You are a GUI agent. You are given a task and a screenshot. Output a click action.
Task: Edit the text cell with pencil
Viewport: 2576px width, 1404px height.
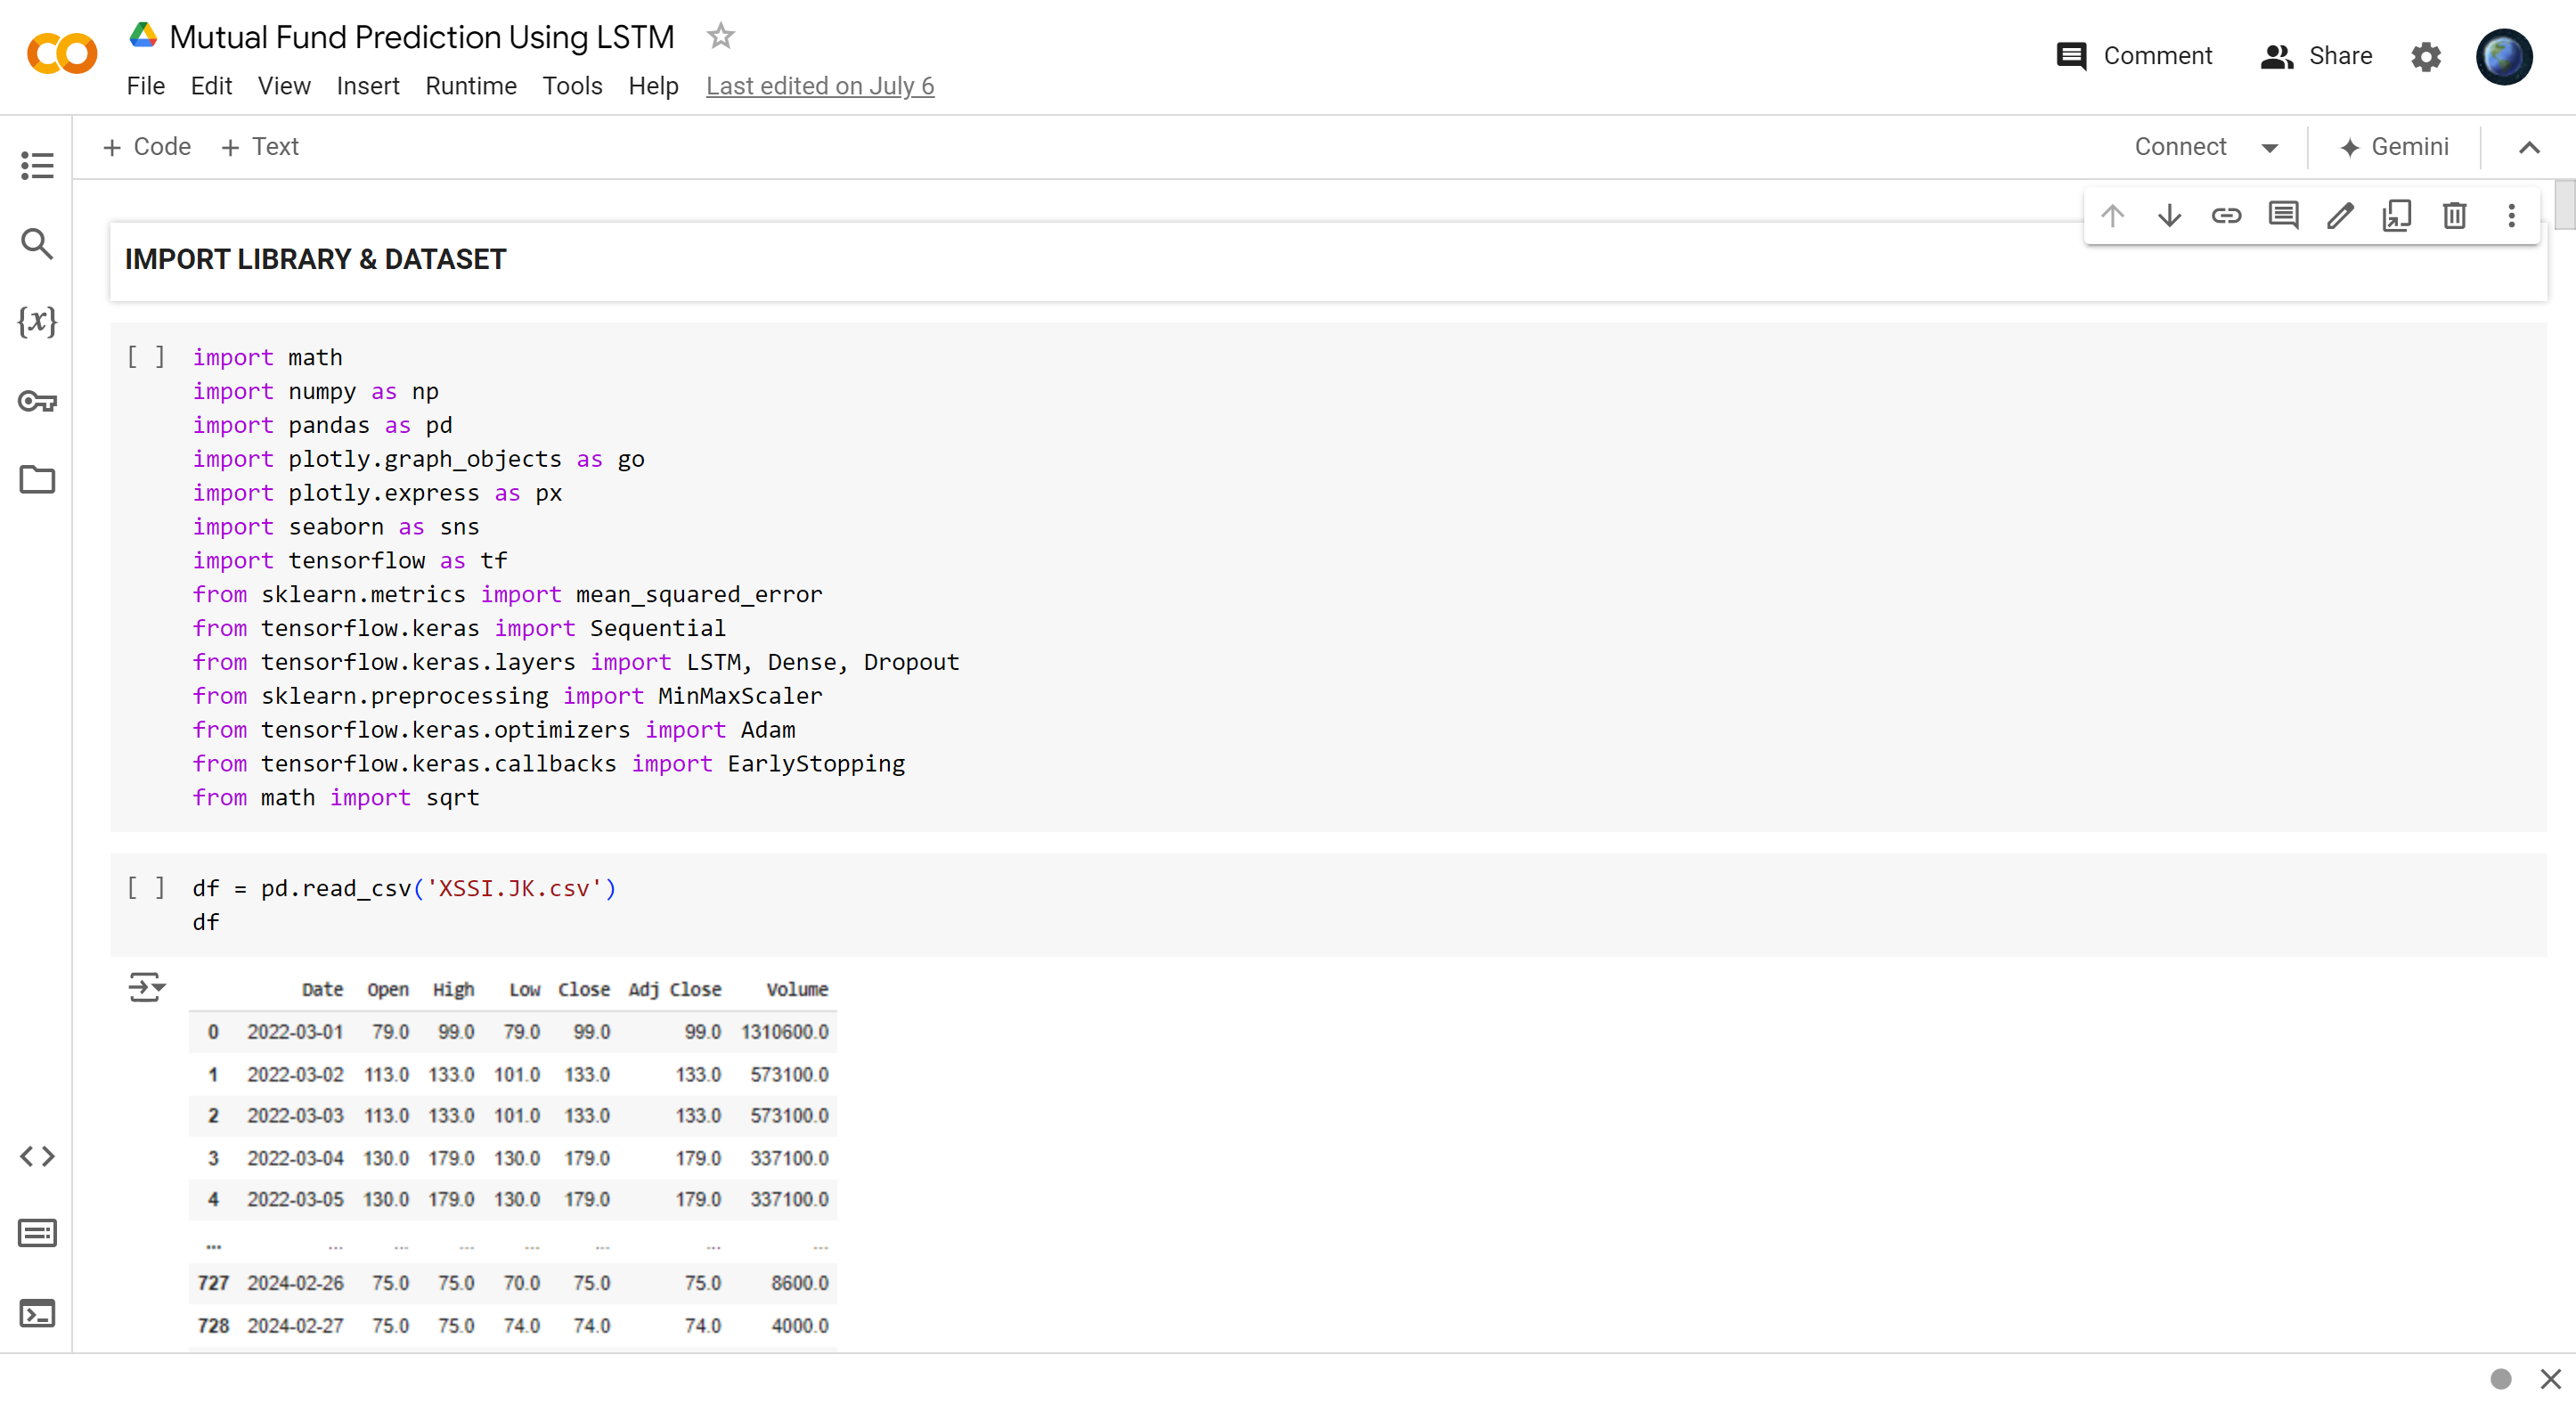(2340, 216)
